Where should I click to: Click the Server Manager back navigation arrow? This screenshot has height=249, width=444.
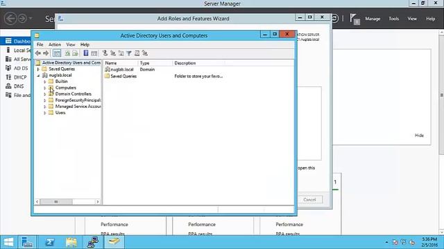click(x=10, y=19)
